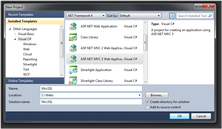Enable Add to source control checkbox
This screenshot has width=222, height=129.
coord(147,107)
